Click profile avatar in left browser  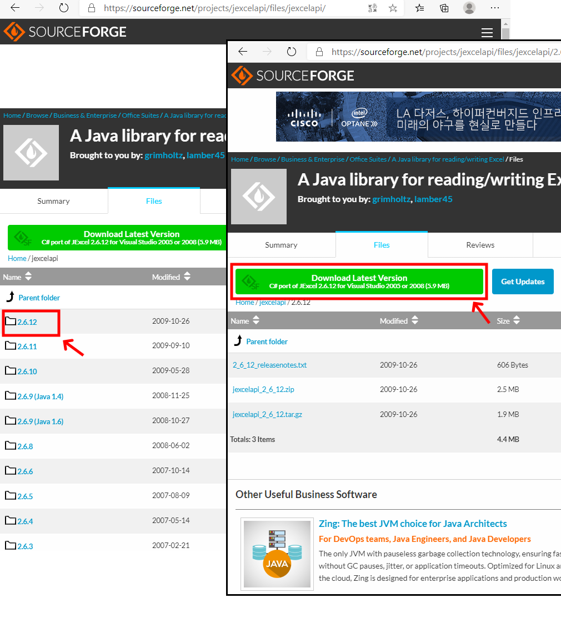coord(469,8)
